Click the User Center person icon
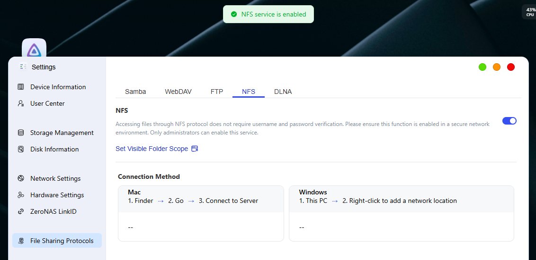The height and width of the screenshot is (260, 536). pos(21,103)
